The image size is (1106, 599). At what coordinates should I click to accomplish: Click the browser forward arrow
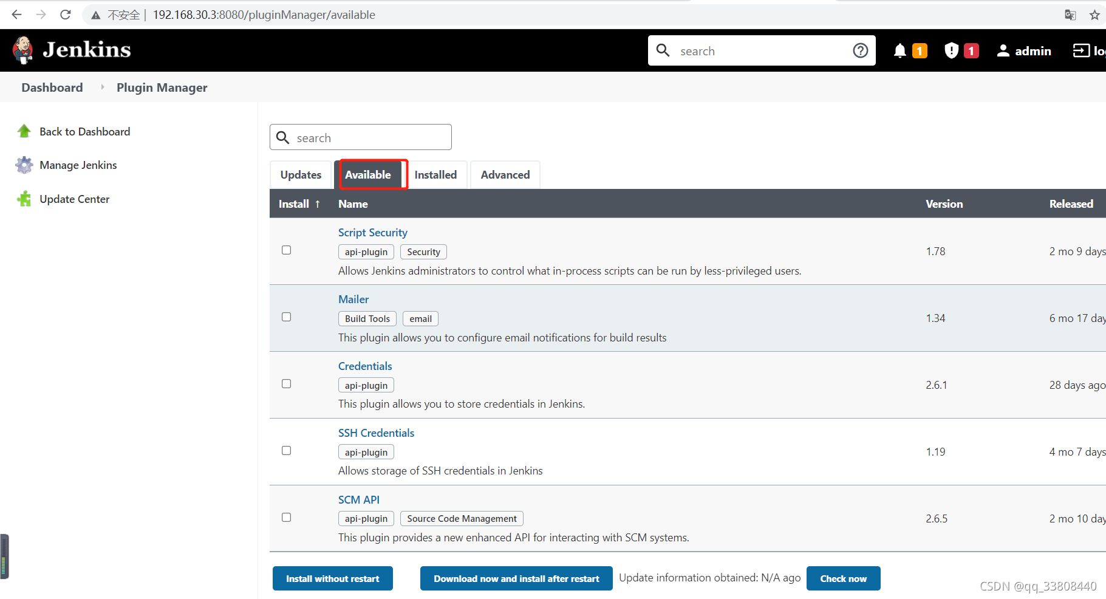coord(41,15)
